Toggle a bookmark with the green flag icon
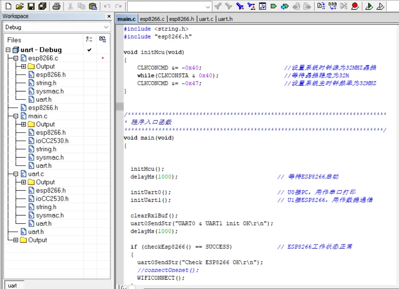The image size is (399, 289). pyautogui.click(x=274, y=6)
